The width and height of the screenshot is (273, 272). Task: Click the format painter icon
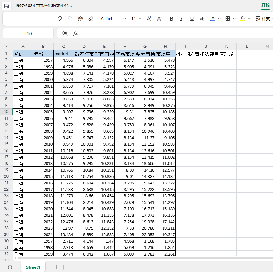pos(80,19)
